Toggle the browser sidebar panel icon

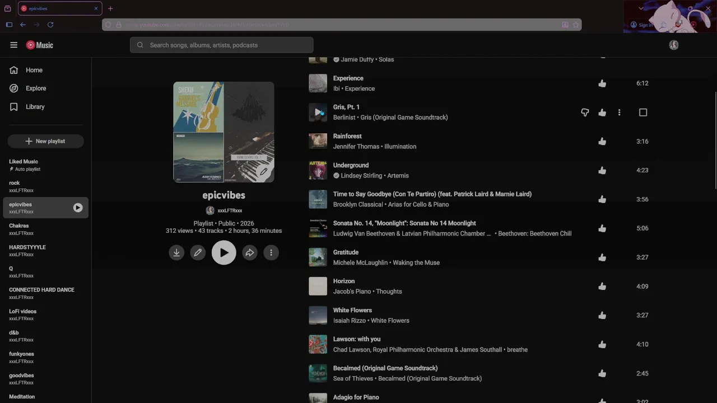click(9, 25)
